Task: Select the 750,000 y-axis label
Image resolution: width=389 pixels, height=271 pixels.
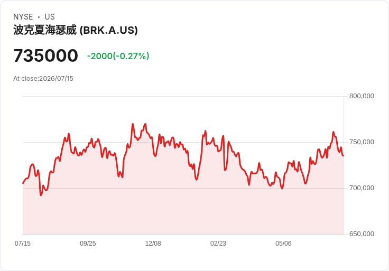Action: pyautogui.click(x=362, y=142)
